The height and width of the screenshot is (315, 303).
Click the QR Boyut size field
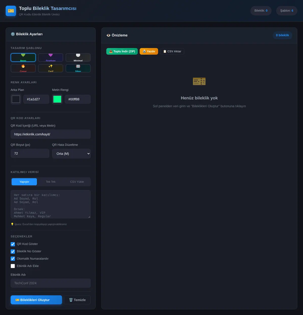click(x=30, y=153)
